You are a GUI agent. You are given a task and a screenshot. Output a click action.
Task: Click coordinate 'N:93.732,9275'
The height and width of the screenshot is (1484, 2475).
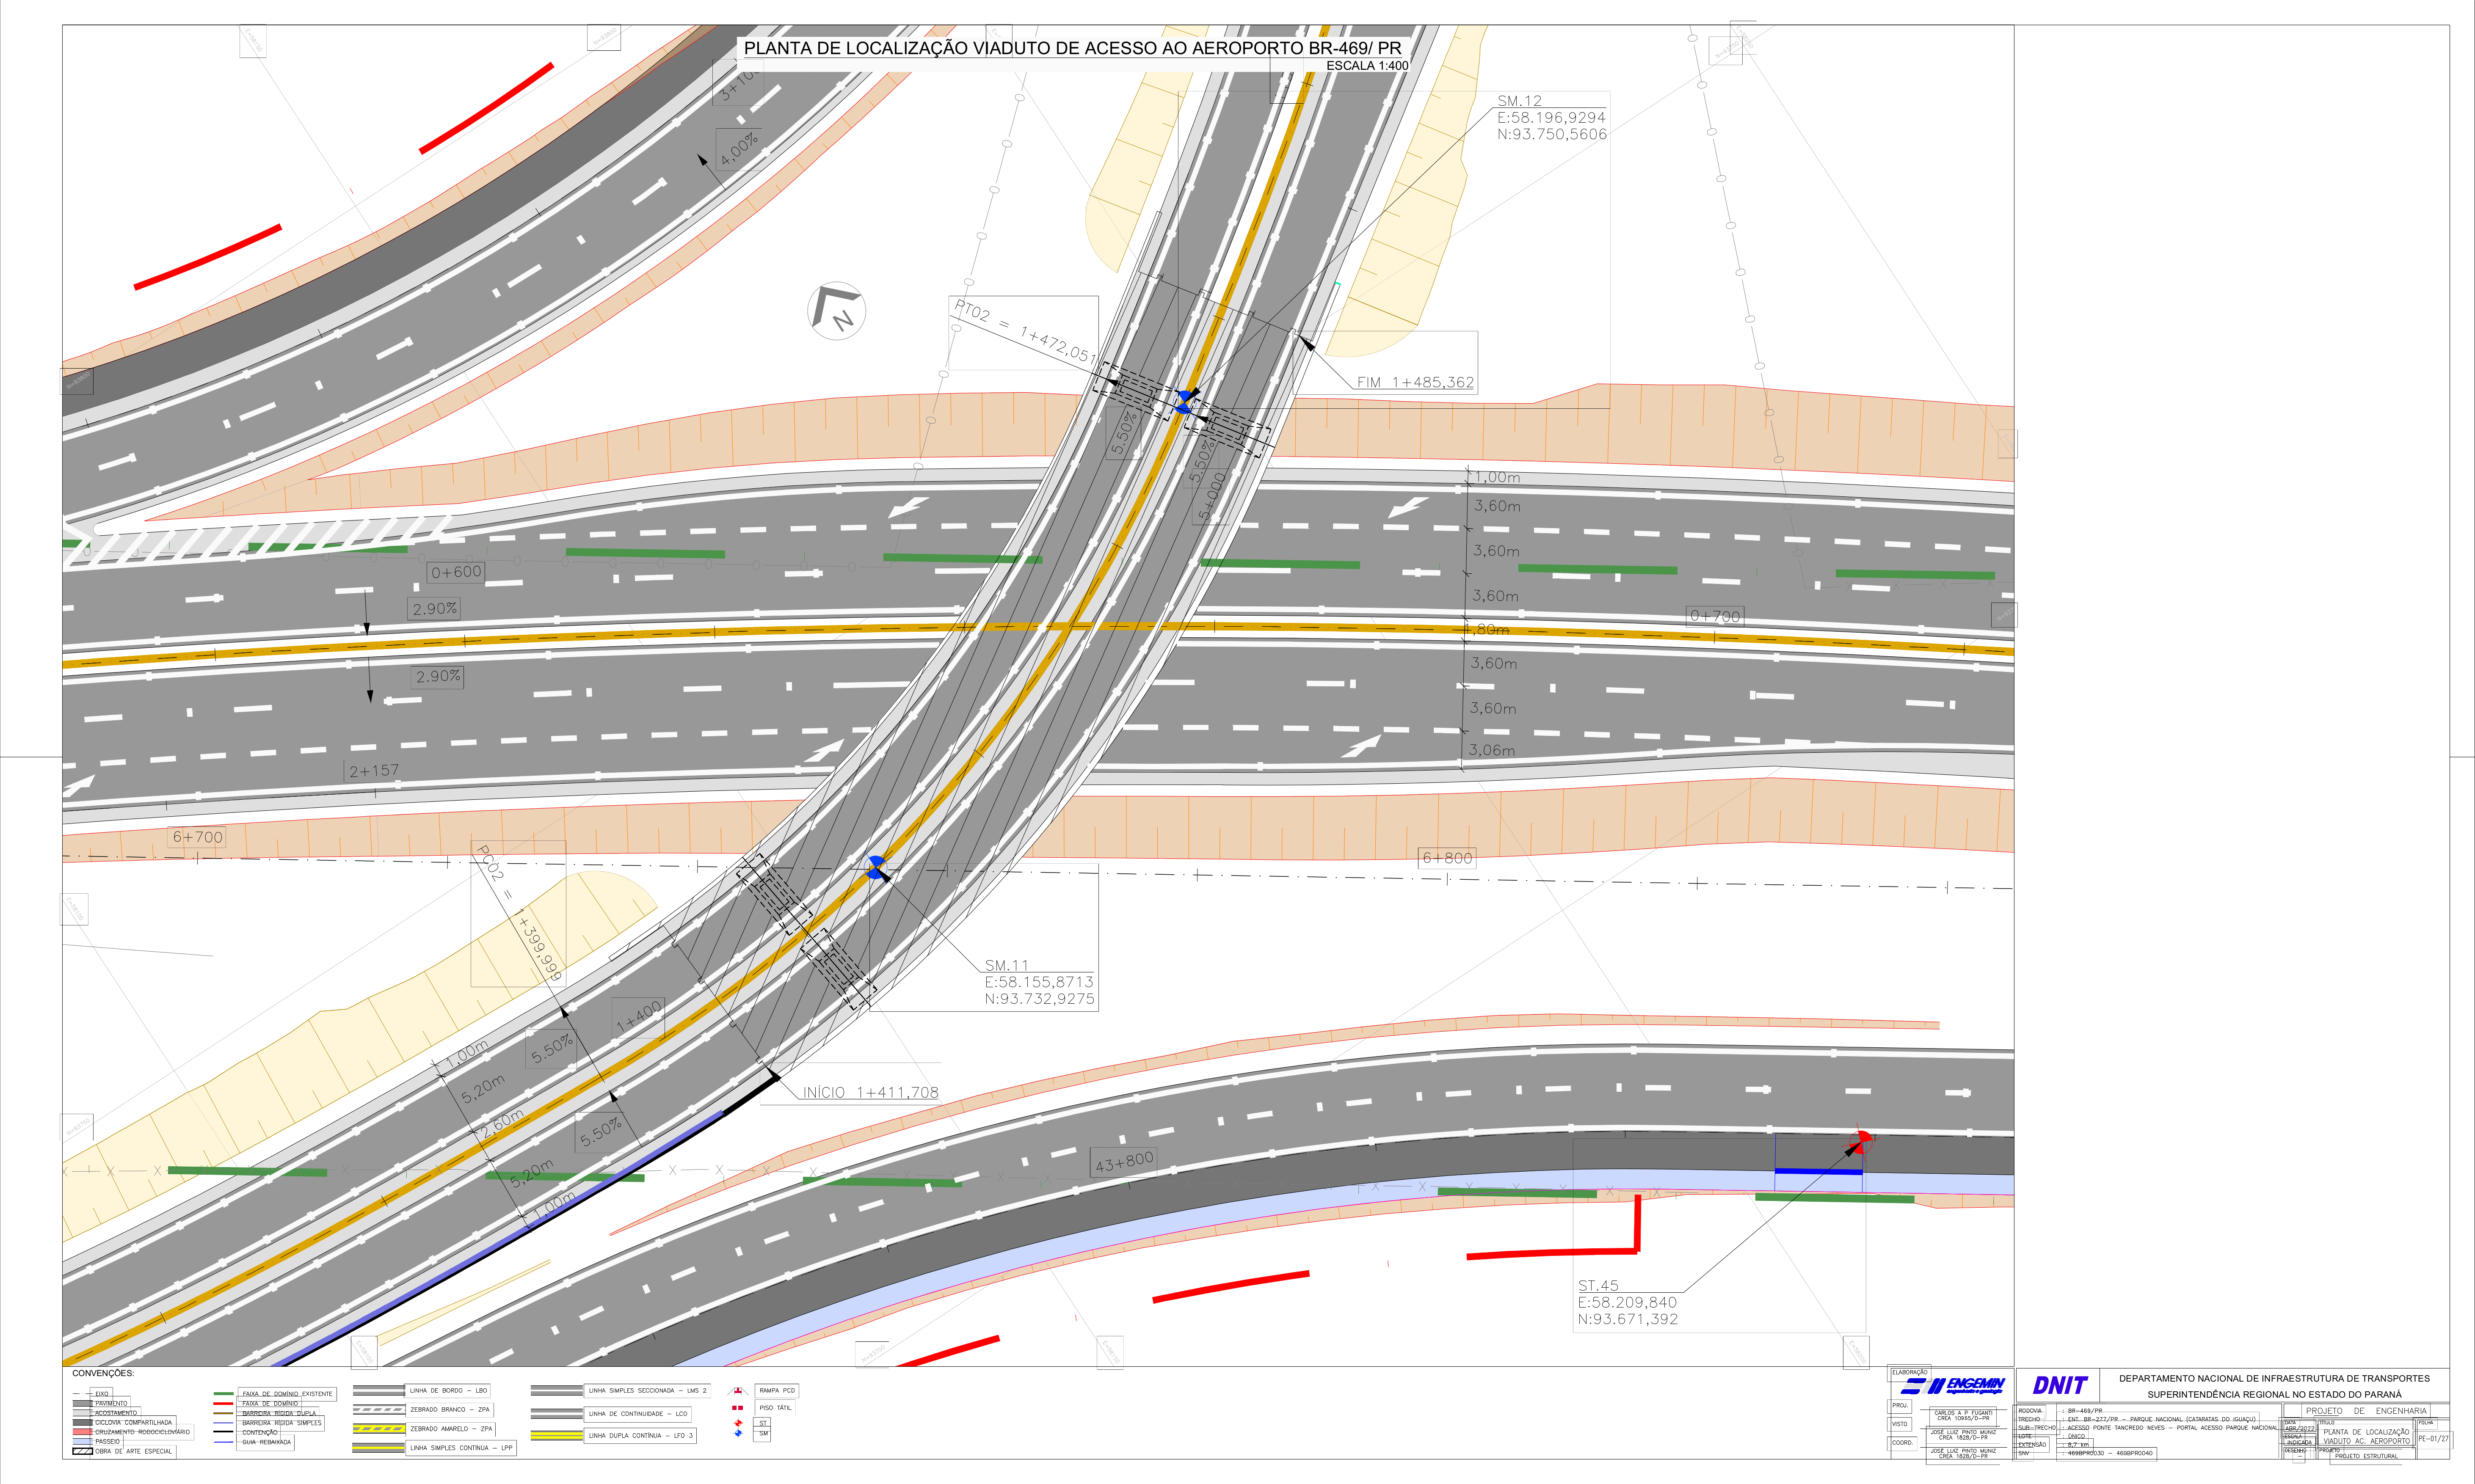1039,999
